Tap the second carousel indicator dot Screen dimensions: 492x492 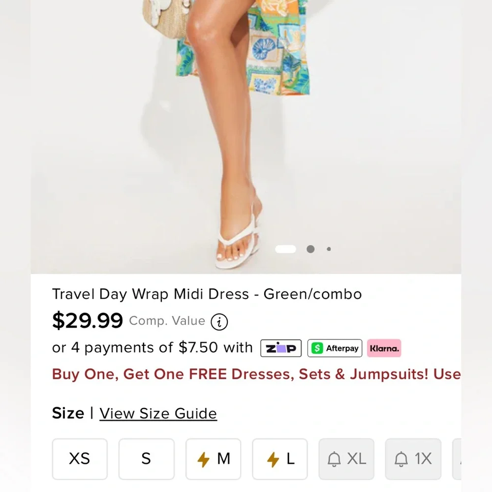(310, 249)
